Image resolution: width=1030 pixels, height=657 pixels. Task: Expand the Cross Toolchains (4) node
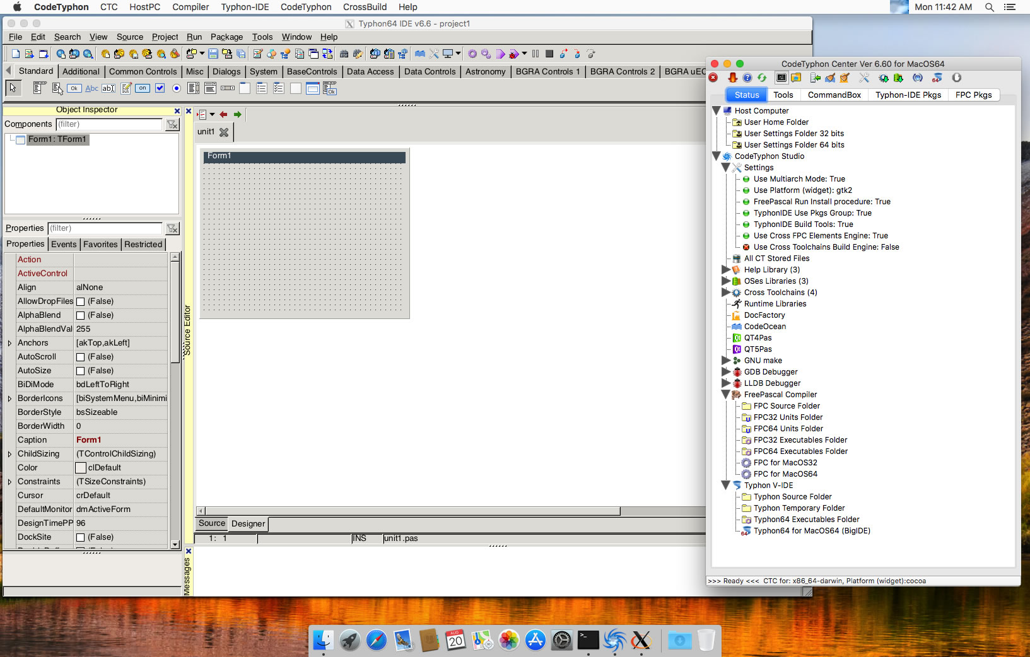click(x=726, y=292)
